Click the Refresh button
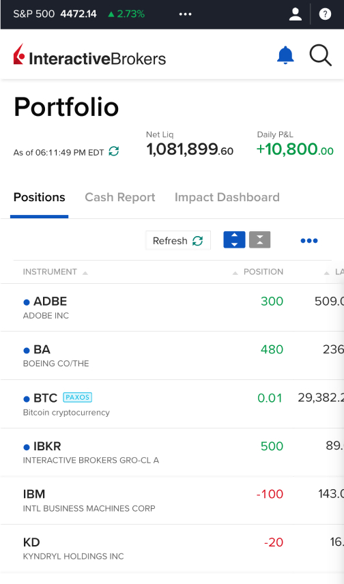The height and width of the screenshot is (584, 344). point(177,241)
